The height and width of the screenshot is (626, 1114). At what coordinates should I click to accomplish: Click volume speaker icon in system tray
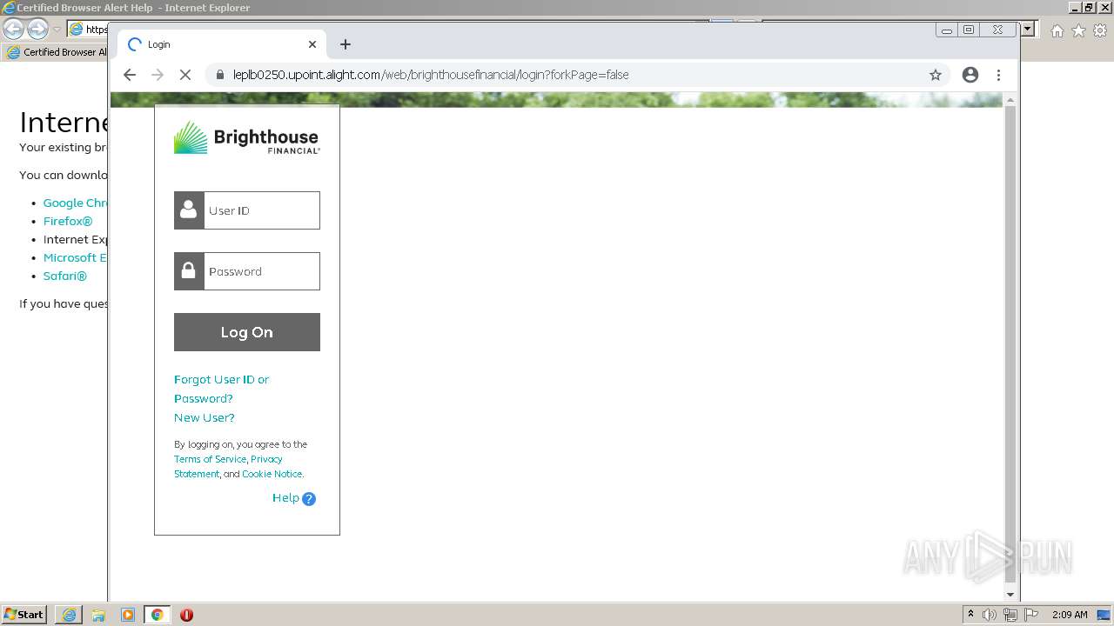point(990,615)
